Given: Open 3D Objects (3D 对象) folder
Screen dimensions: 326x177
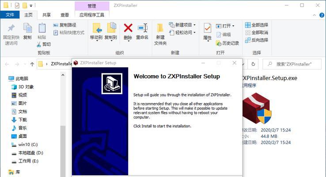Looking at the screenshot, I should pyautogui.click(x=23, y=87).
